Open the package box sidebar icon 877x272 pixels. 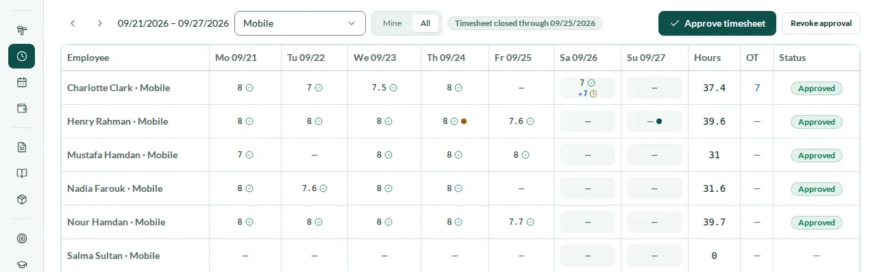(x=22, y=199)
